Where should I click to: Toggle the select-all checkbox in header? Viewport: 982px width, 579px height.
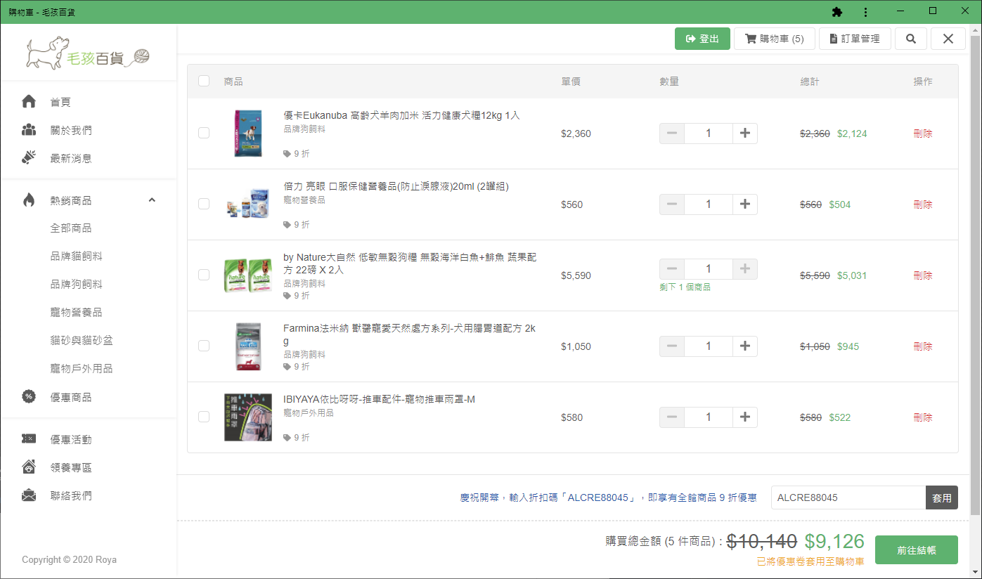point(204,81)
